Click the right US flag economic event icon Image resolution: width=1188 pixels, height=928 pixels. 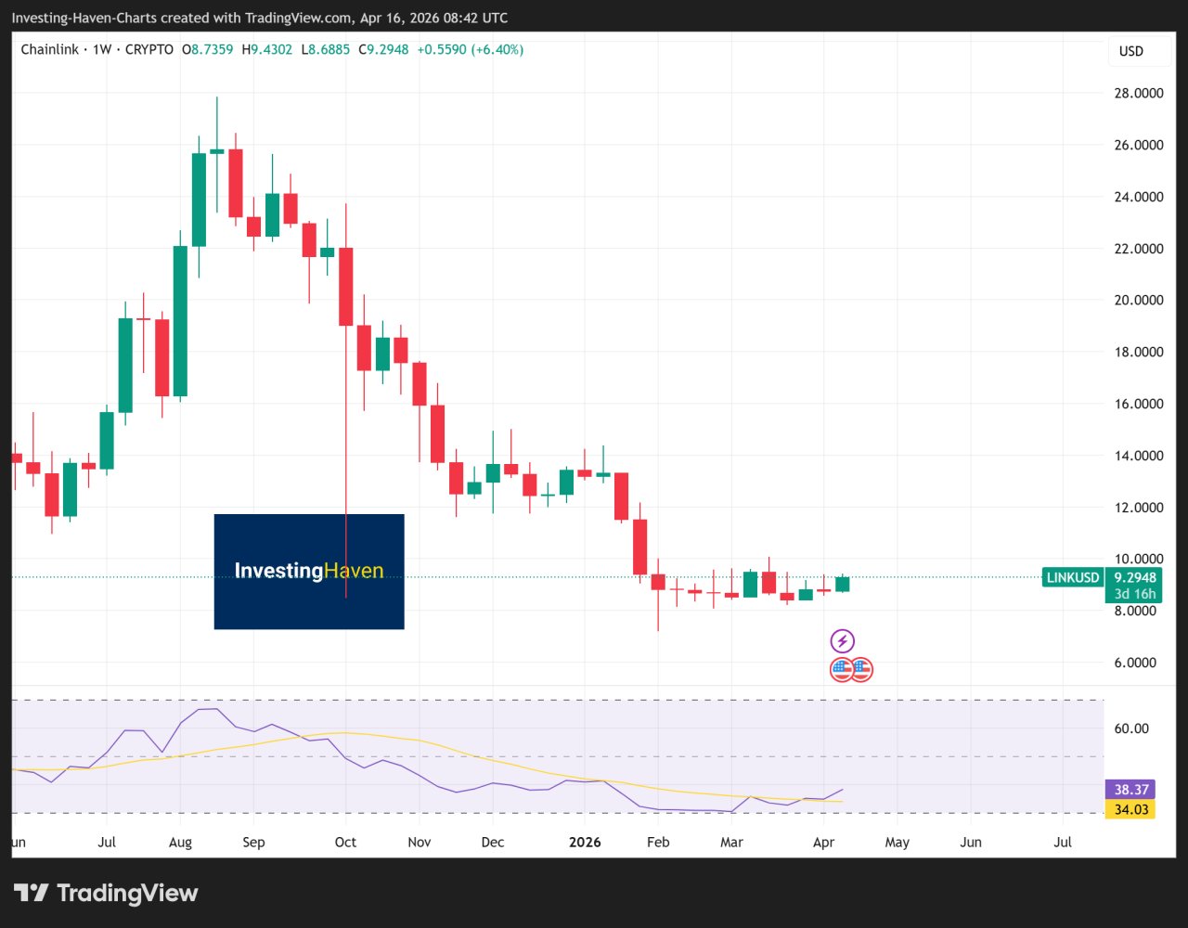861,669
